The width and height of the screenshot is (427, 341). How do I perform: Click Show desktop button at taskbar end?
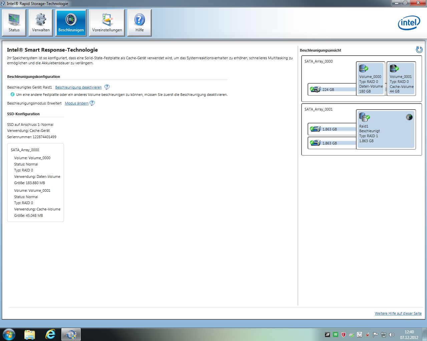(x=424, y=334)
